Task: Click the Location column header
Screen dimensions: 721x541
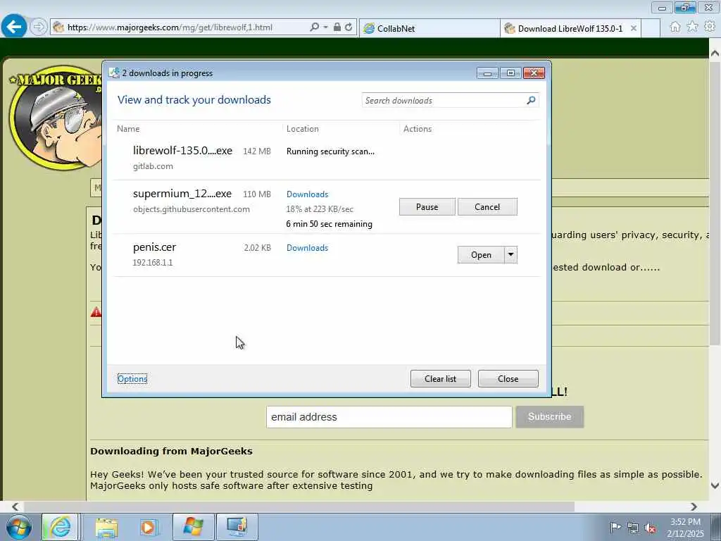Action: coord(303,129)
